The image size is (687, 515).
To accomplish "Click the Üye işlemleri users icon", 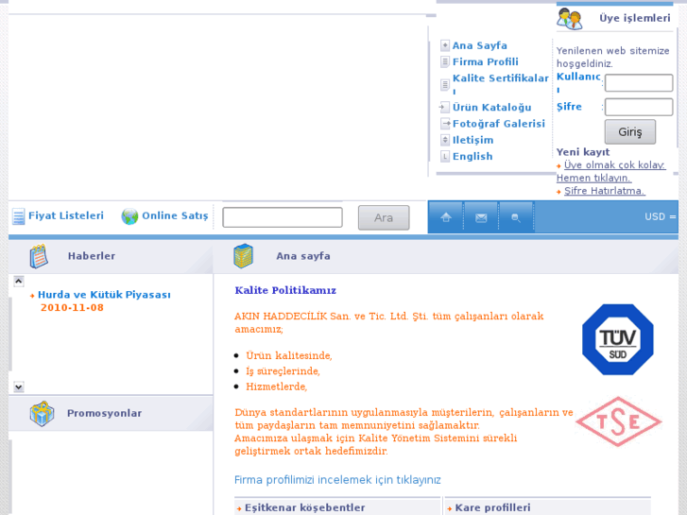I will click(x=570, y=18).
